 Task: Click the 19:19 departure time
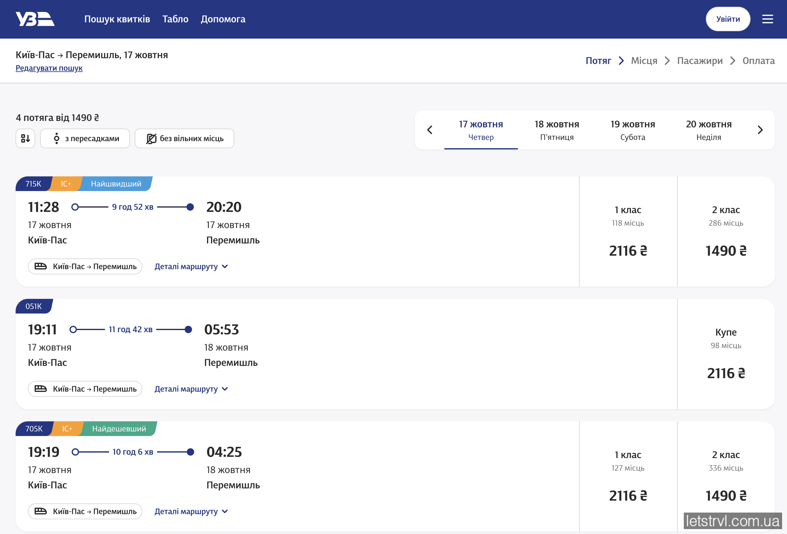pos(43,452)
